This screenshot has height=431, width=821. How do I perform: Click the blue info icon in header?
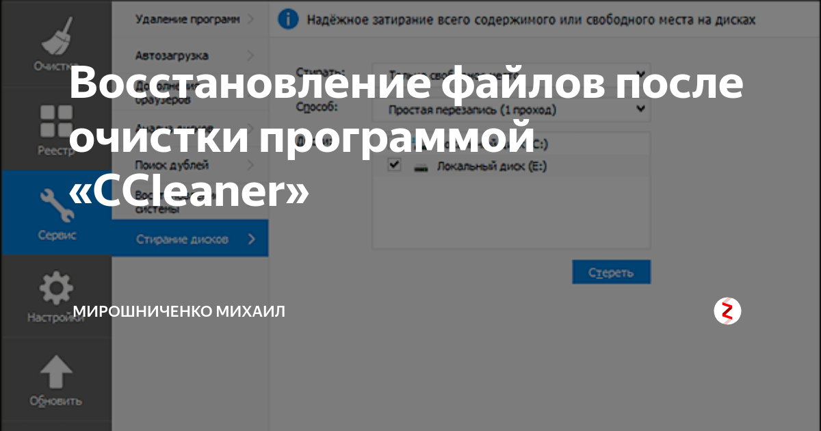(288, 19)
